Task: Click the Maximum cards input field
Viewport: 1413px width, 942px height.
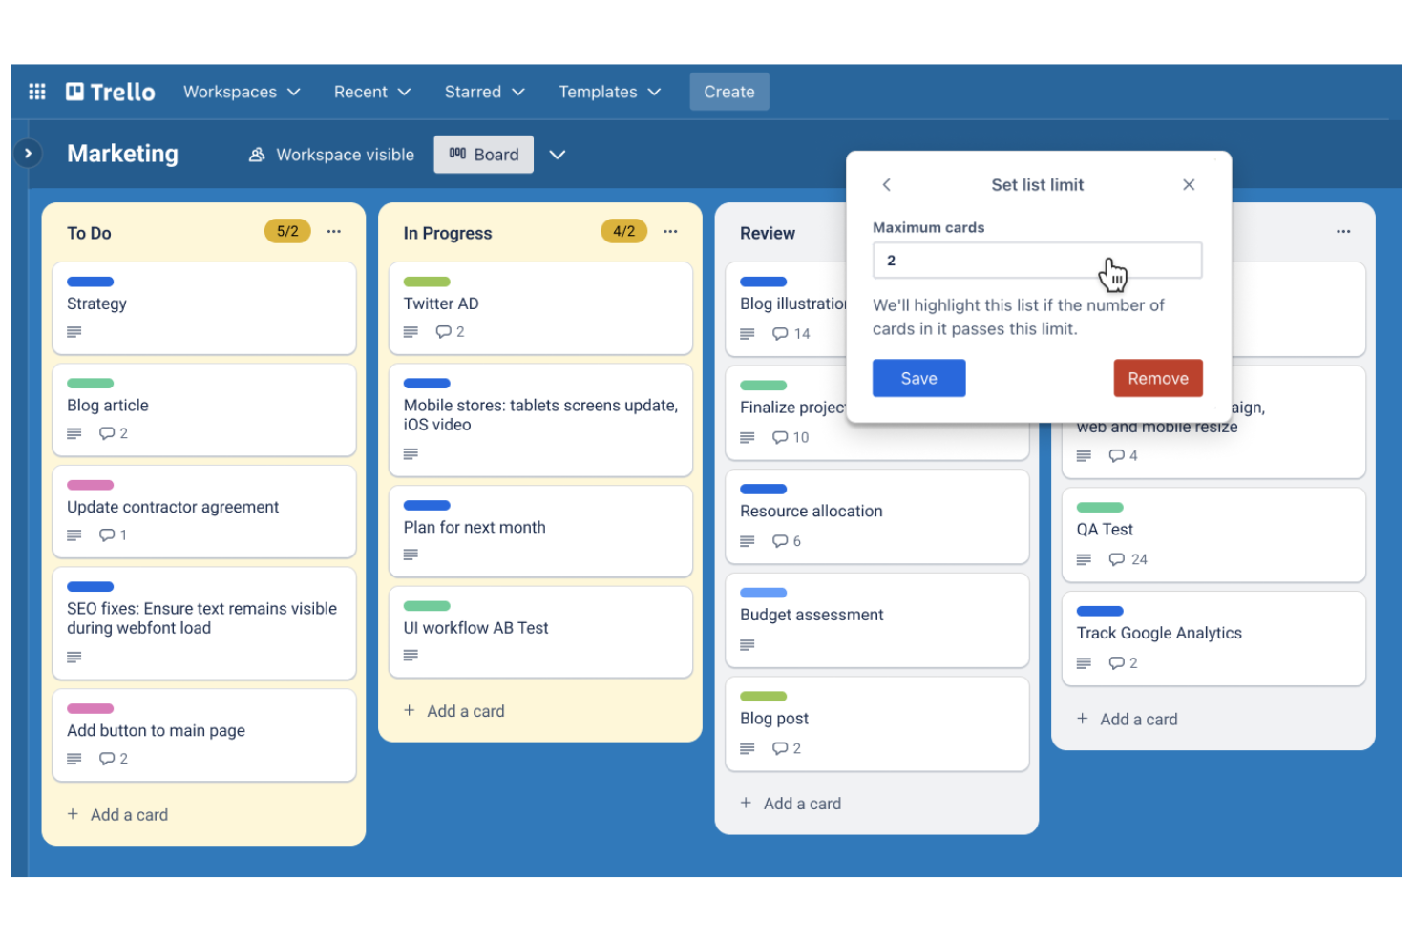Action: [x=1037, y=260]
